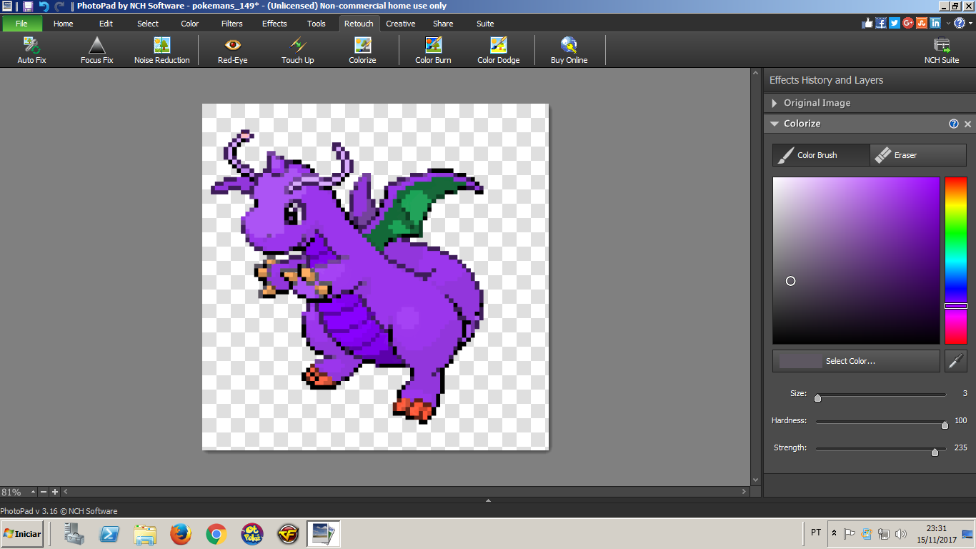Image resolution: width=976 pixels, height=549 pixels.
Task: Share via the Facebook icon
Action: coord(881,23)
